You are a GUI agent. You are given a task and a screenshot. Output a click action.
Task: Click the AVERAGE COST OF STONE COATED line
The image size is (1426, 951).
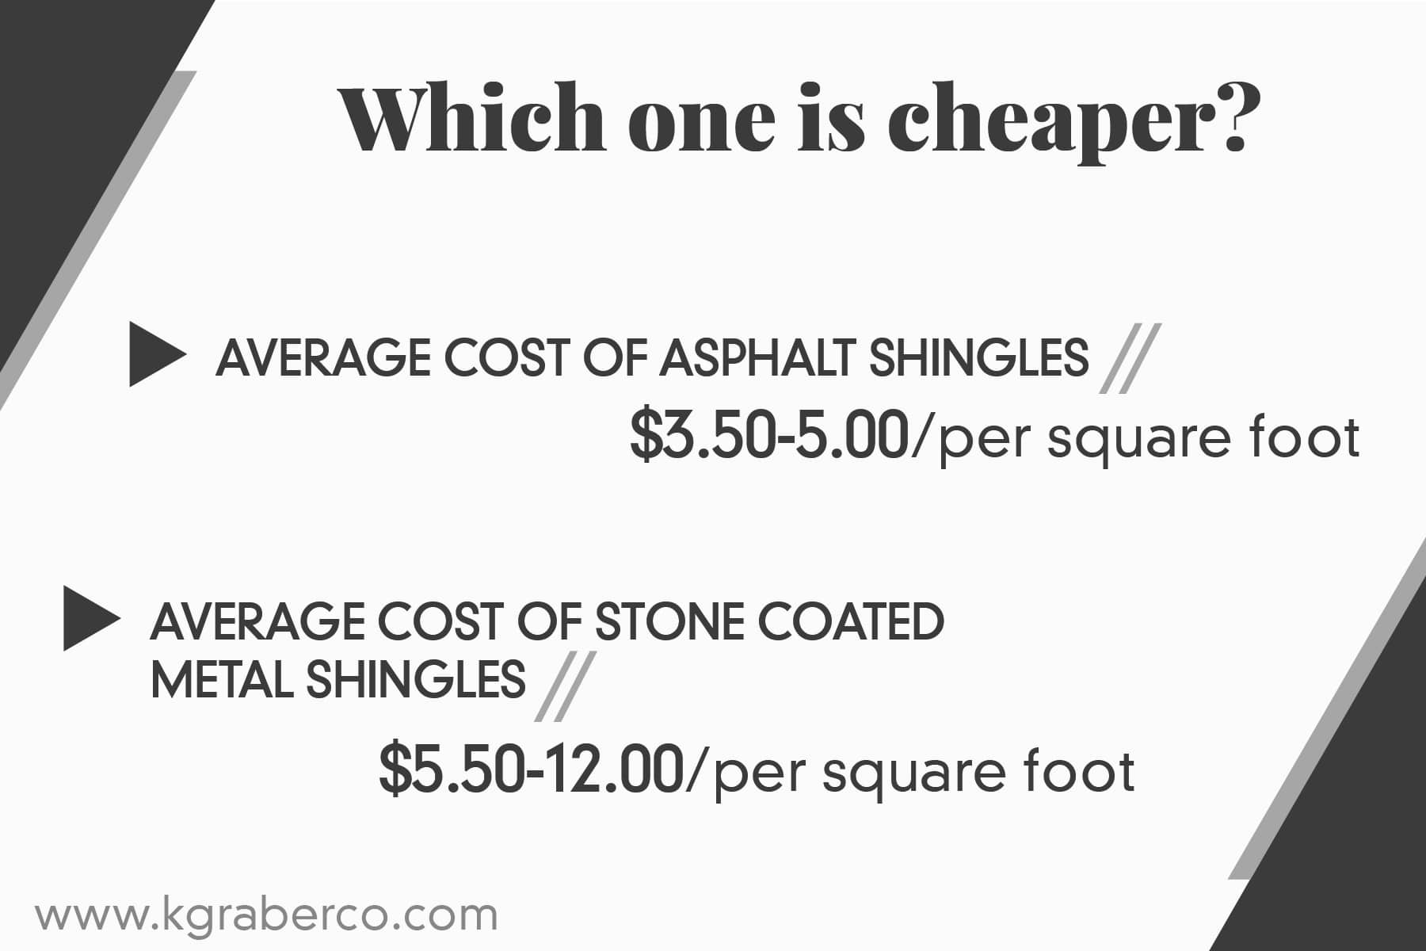[x=547, y=621]
